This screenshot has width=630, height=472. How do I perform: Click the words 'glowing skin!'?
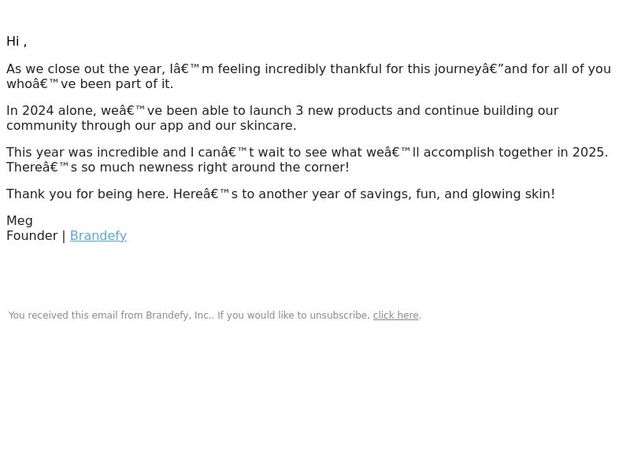[x=513, y=194]
